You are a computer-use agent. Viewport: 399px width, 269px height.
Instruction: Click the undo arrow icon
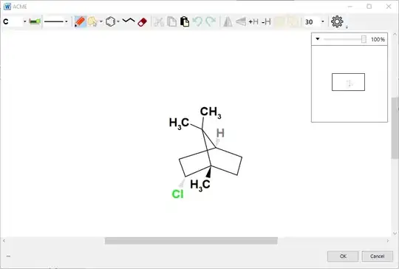click(x=197, y=21)
